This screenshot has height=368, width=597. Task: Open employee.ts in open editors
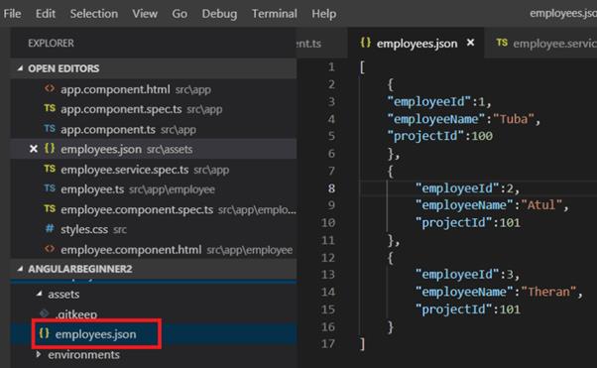point(154,189)
